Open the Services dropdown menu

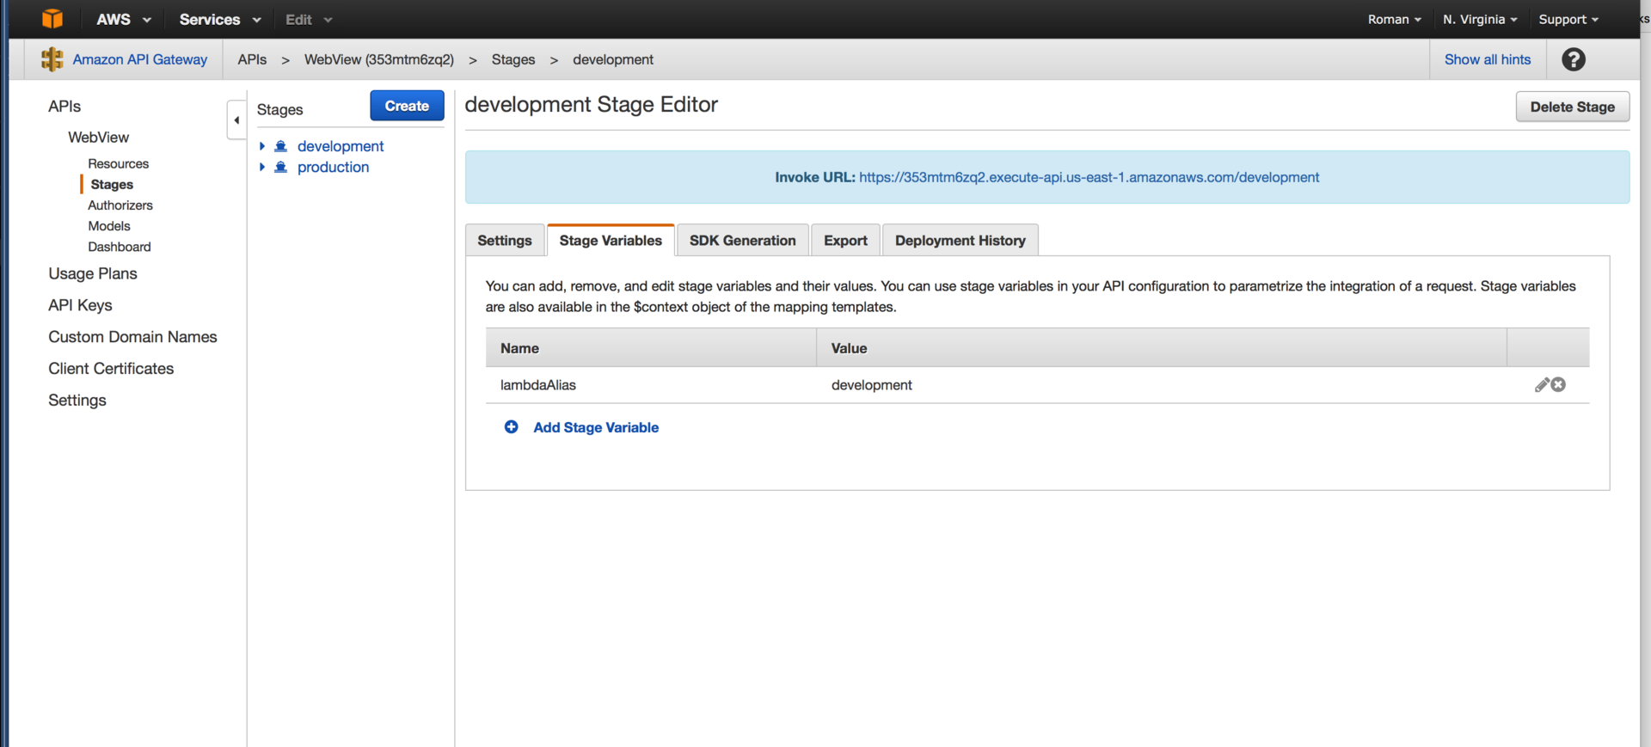click(x=220, y=19)
